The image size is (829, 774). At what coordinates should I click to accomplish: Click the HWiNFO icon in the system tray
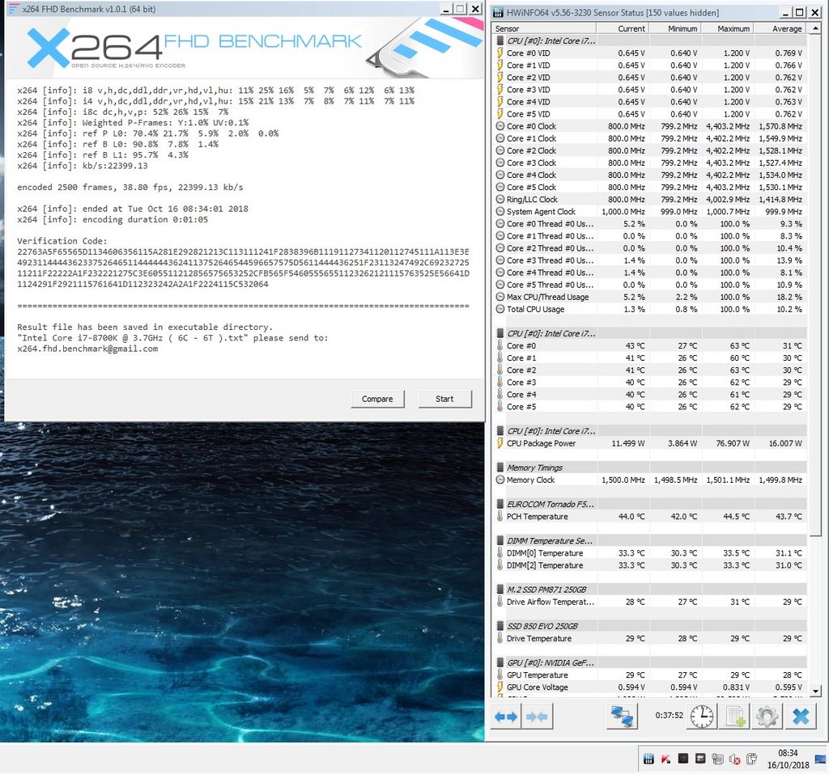coord(648,759)
